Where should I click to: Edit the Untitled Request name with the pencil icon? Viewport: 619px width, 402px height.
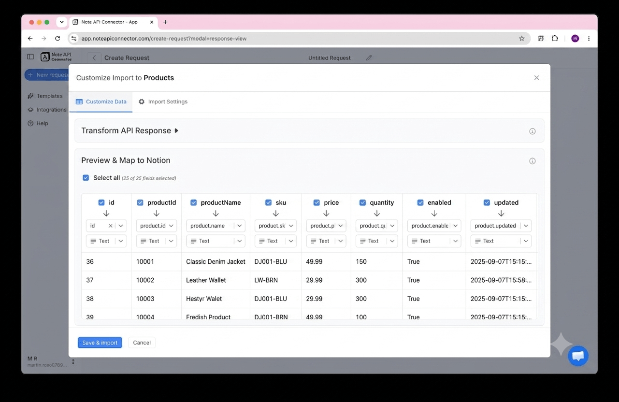[369, 57]
